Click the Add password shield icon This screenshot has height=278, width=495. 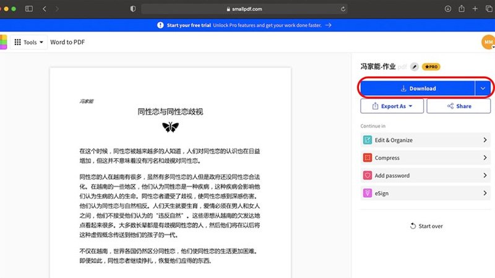coord(368,175)
